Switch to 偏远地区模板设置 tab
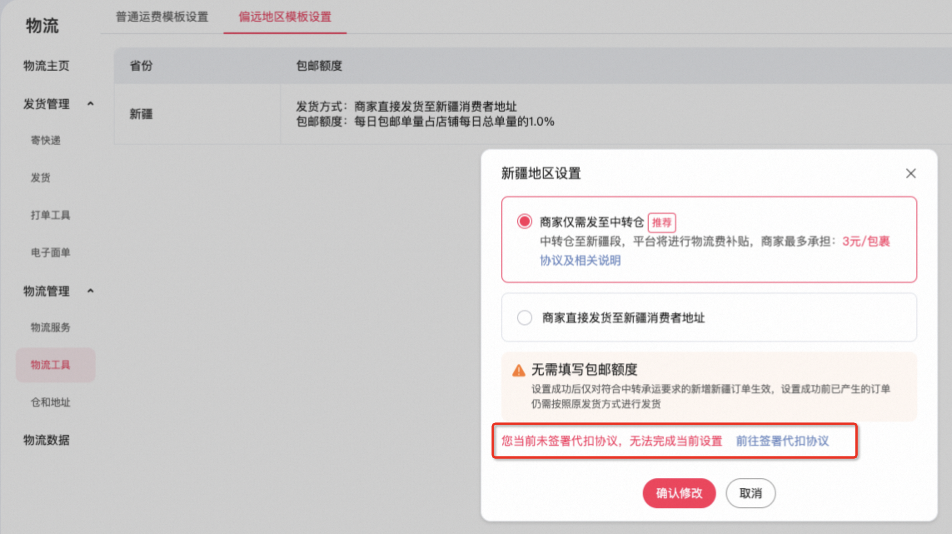This screenshot has width=952, height=534. [285, 17]
